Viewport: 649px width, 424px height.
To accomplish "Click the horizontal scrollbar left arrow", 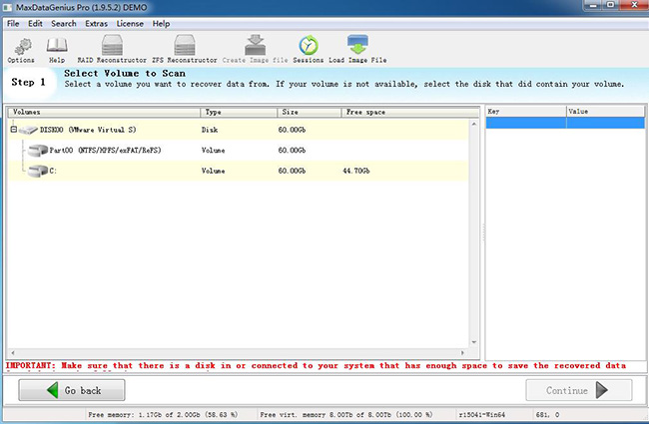I will (13, 353).
